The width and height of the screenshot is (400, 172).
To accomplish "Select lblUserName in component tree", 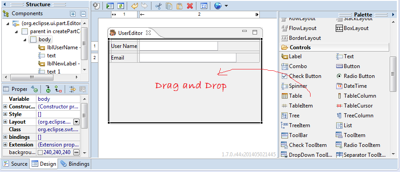I will tap(59, 47).
